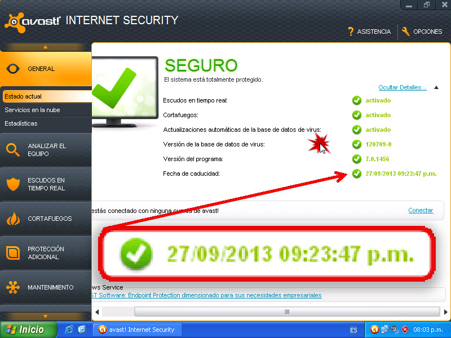Open the Cortafuegos flame icon
Image resolution: width=451 pixels, height=338 pixels.
pyautogui.click(x=13, y=219)
